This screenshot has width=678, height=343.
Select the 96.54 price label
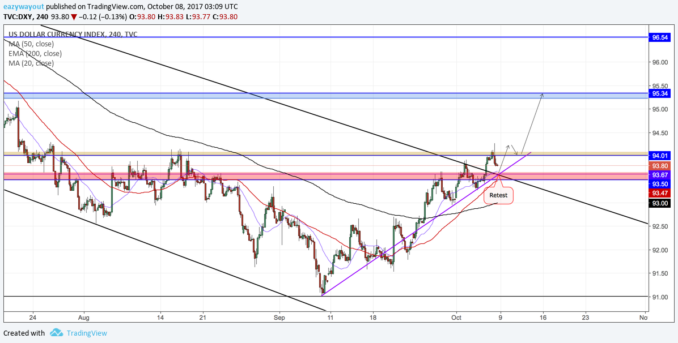(x=660, y=37)
